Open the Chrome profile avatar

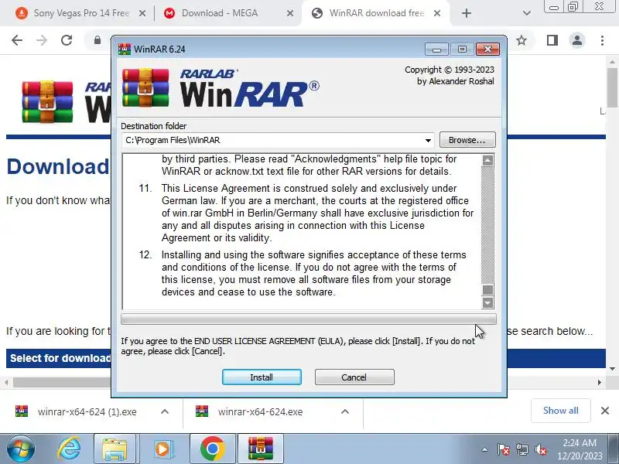click(x=577, y=40)
